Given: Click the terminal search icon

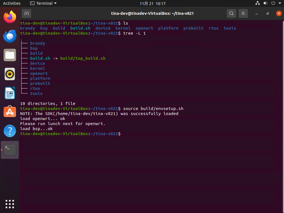Looking at the screenshot, I should coord(231,13).
